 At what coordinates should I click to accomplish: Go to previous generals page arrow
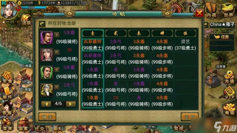46,104
